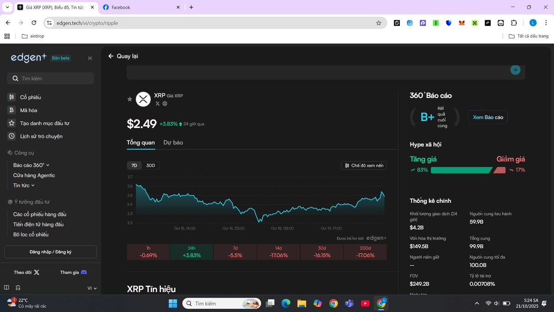Switch to the Dự báo tab
The image size is (554, 312).
click(x=173, y=142)
